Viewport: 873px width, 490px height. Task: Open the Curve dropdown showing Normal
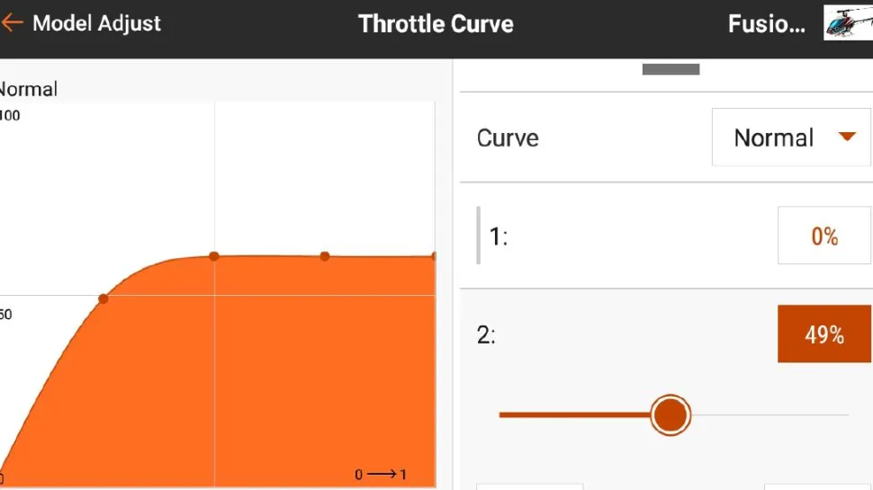pyautogui.click(x=792, y=138)
